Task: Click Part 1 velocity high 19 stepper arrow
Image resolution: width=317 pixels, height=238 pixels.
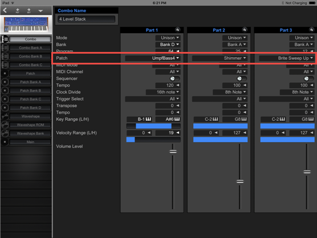Action: click(178, 133)
